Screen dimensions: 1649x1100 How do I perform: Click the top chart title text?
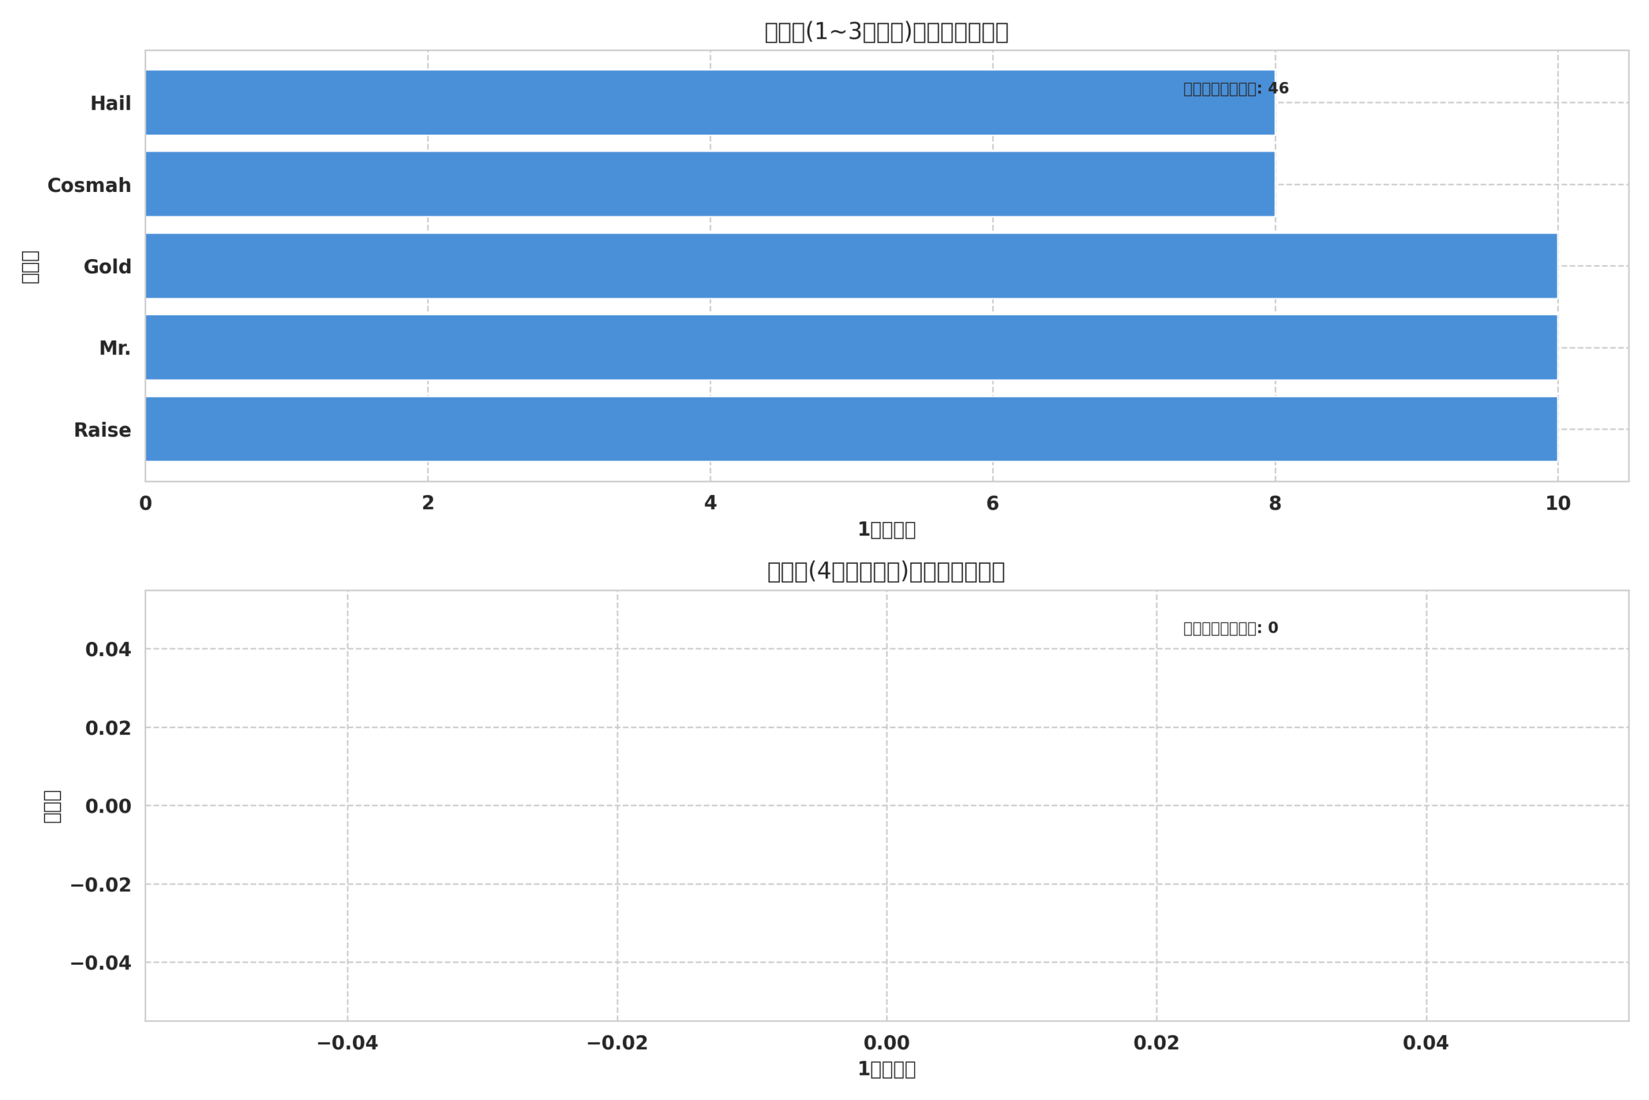click(886, 32)
